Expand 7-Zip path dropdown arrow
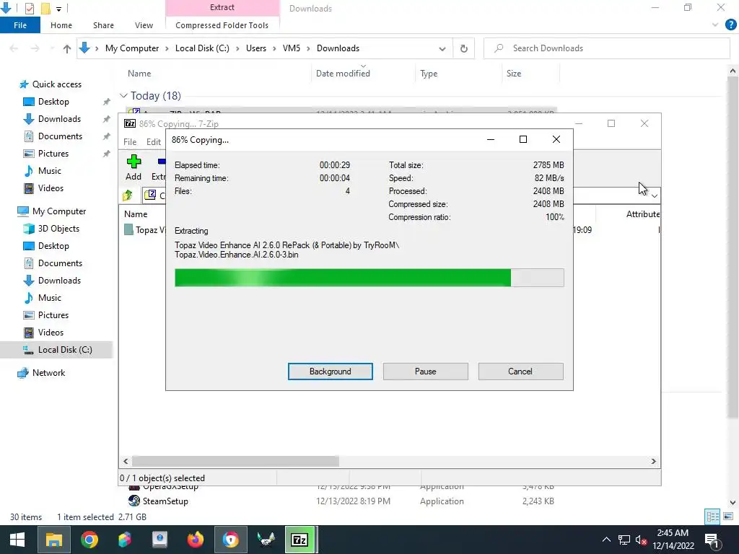739x554 pixels. tap(654, 195)
